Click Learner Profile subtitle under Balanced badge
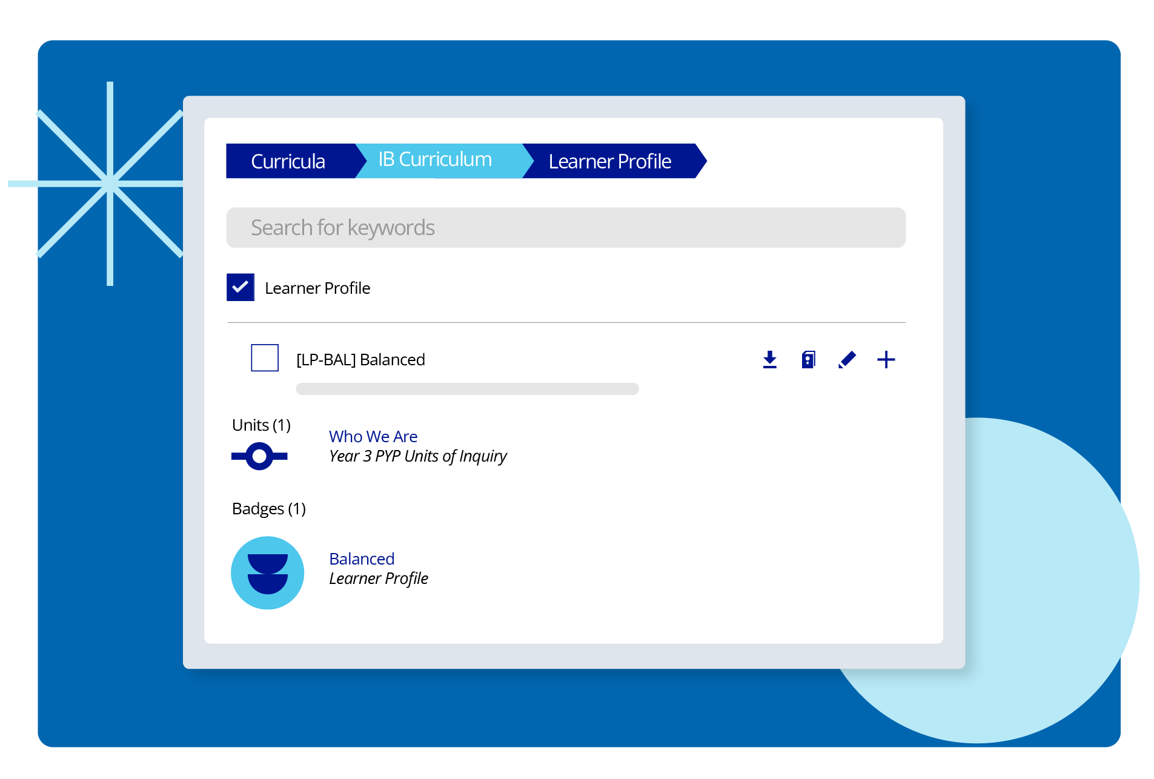1154x779 pixels. click(379, 578)
